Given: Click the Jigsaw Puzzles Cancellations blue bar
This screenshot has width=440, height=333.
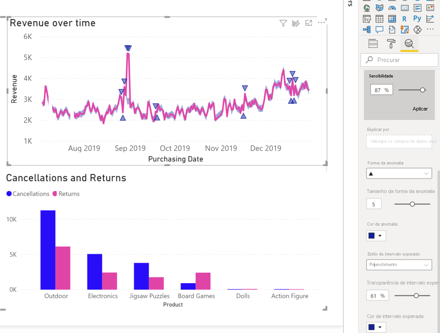Looking at the screenshot, I should point(141,276).
